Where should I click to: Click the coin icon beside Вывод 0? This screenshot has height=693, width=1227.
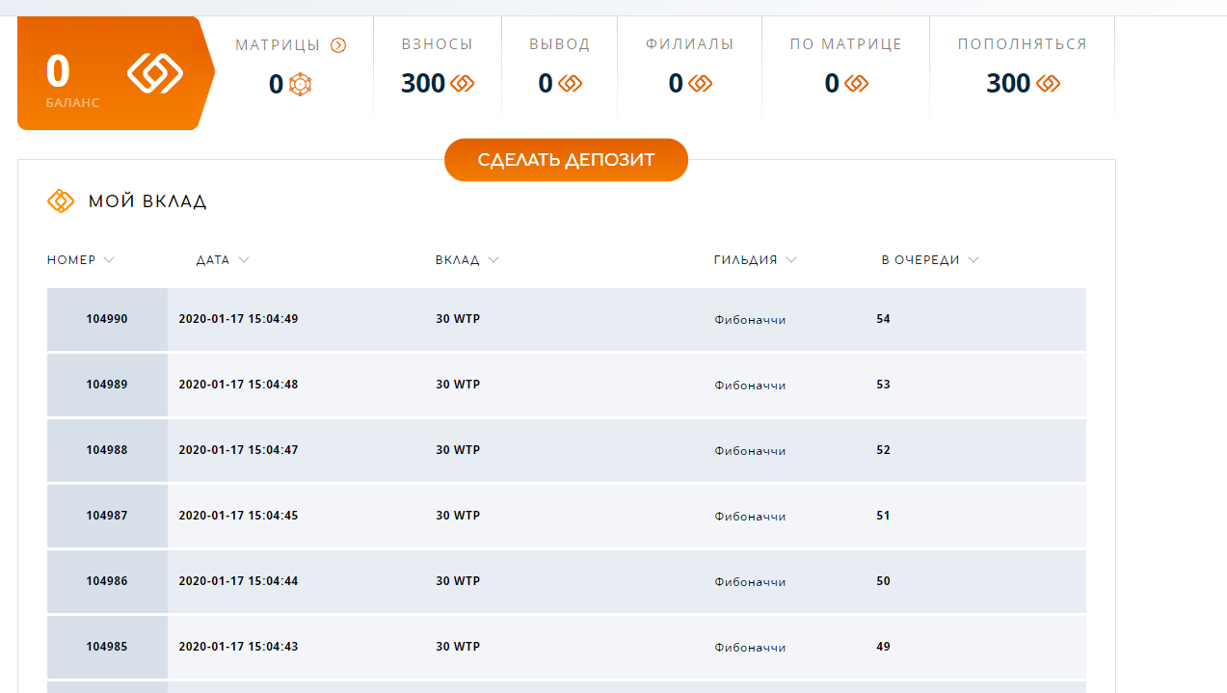pyautogui.click(x=571, y=84)
